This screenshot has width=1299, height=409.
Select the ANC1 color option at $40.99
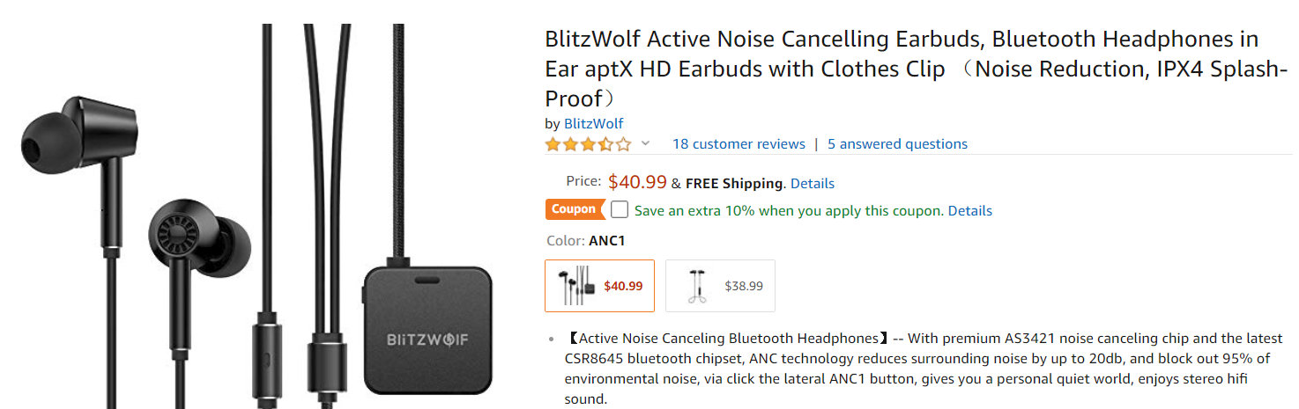coord(599,286)
